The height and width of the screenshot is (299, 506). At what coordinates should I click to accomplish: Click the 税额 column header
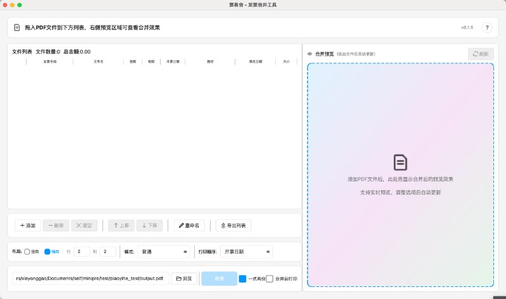coord(151,61)
